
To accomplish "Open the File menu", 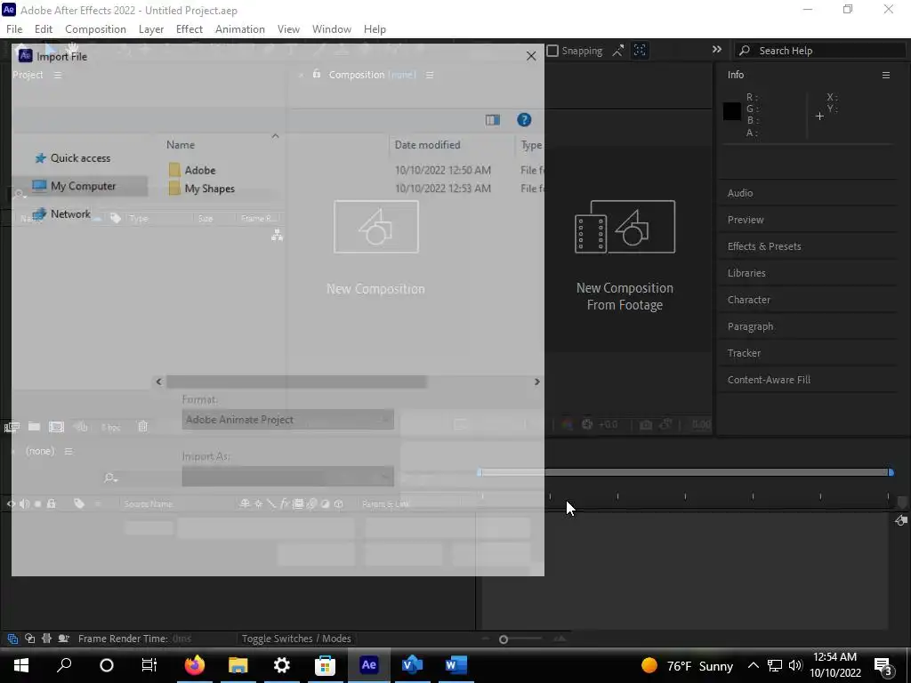I will pyautogui.click(x=14, y=29).
